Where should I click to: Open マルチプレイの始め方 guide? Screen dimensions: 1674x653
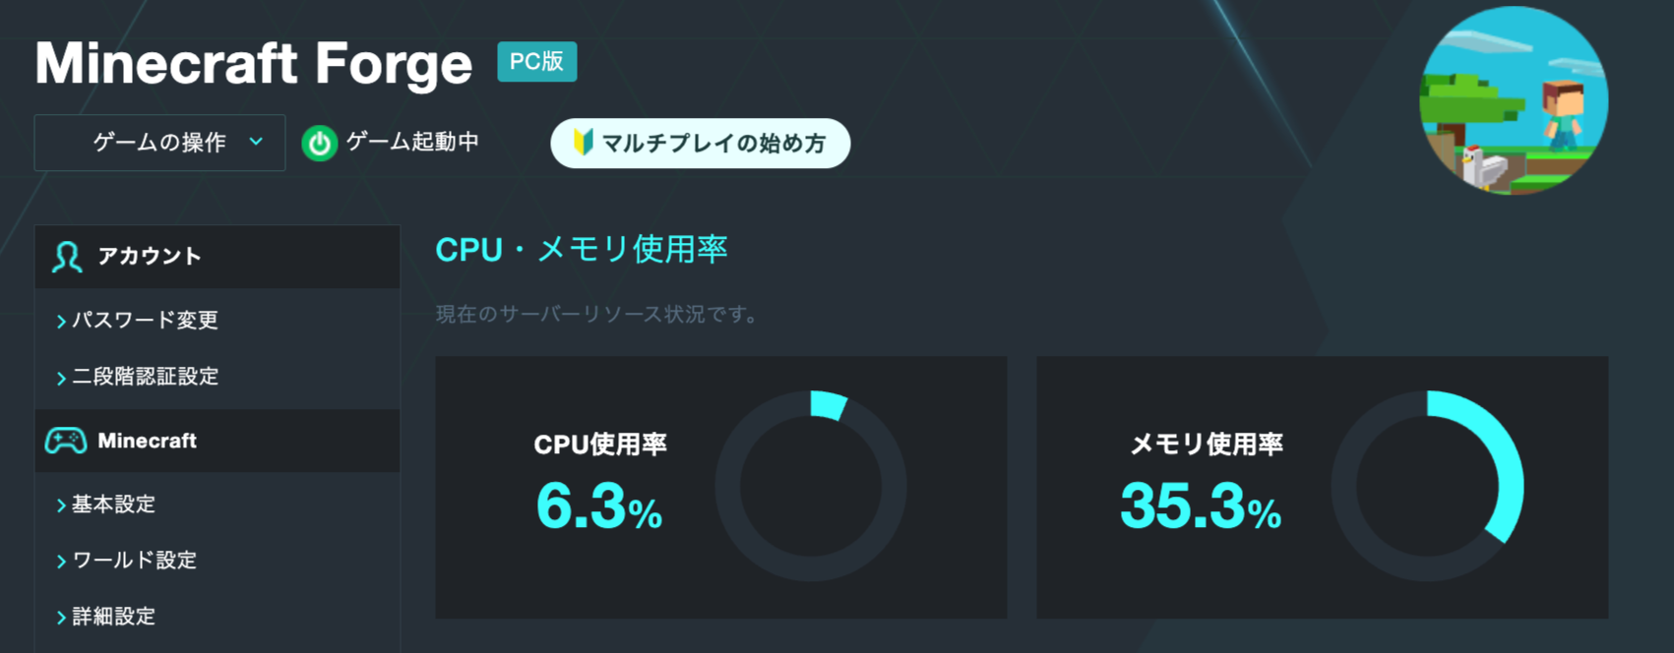pos(700,144)
